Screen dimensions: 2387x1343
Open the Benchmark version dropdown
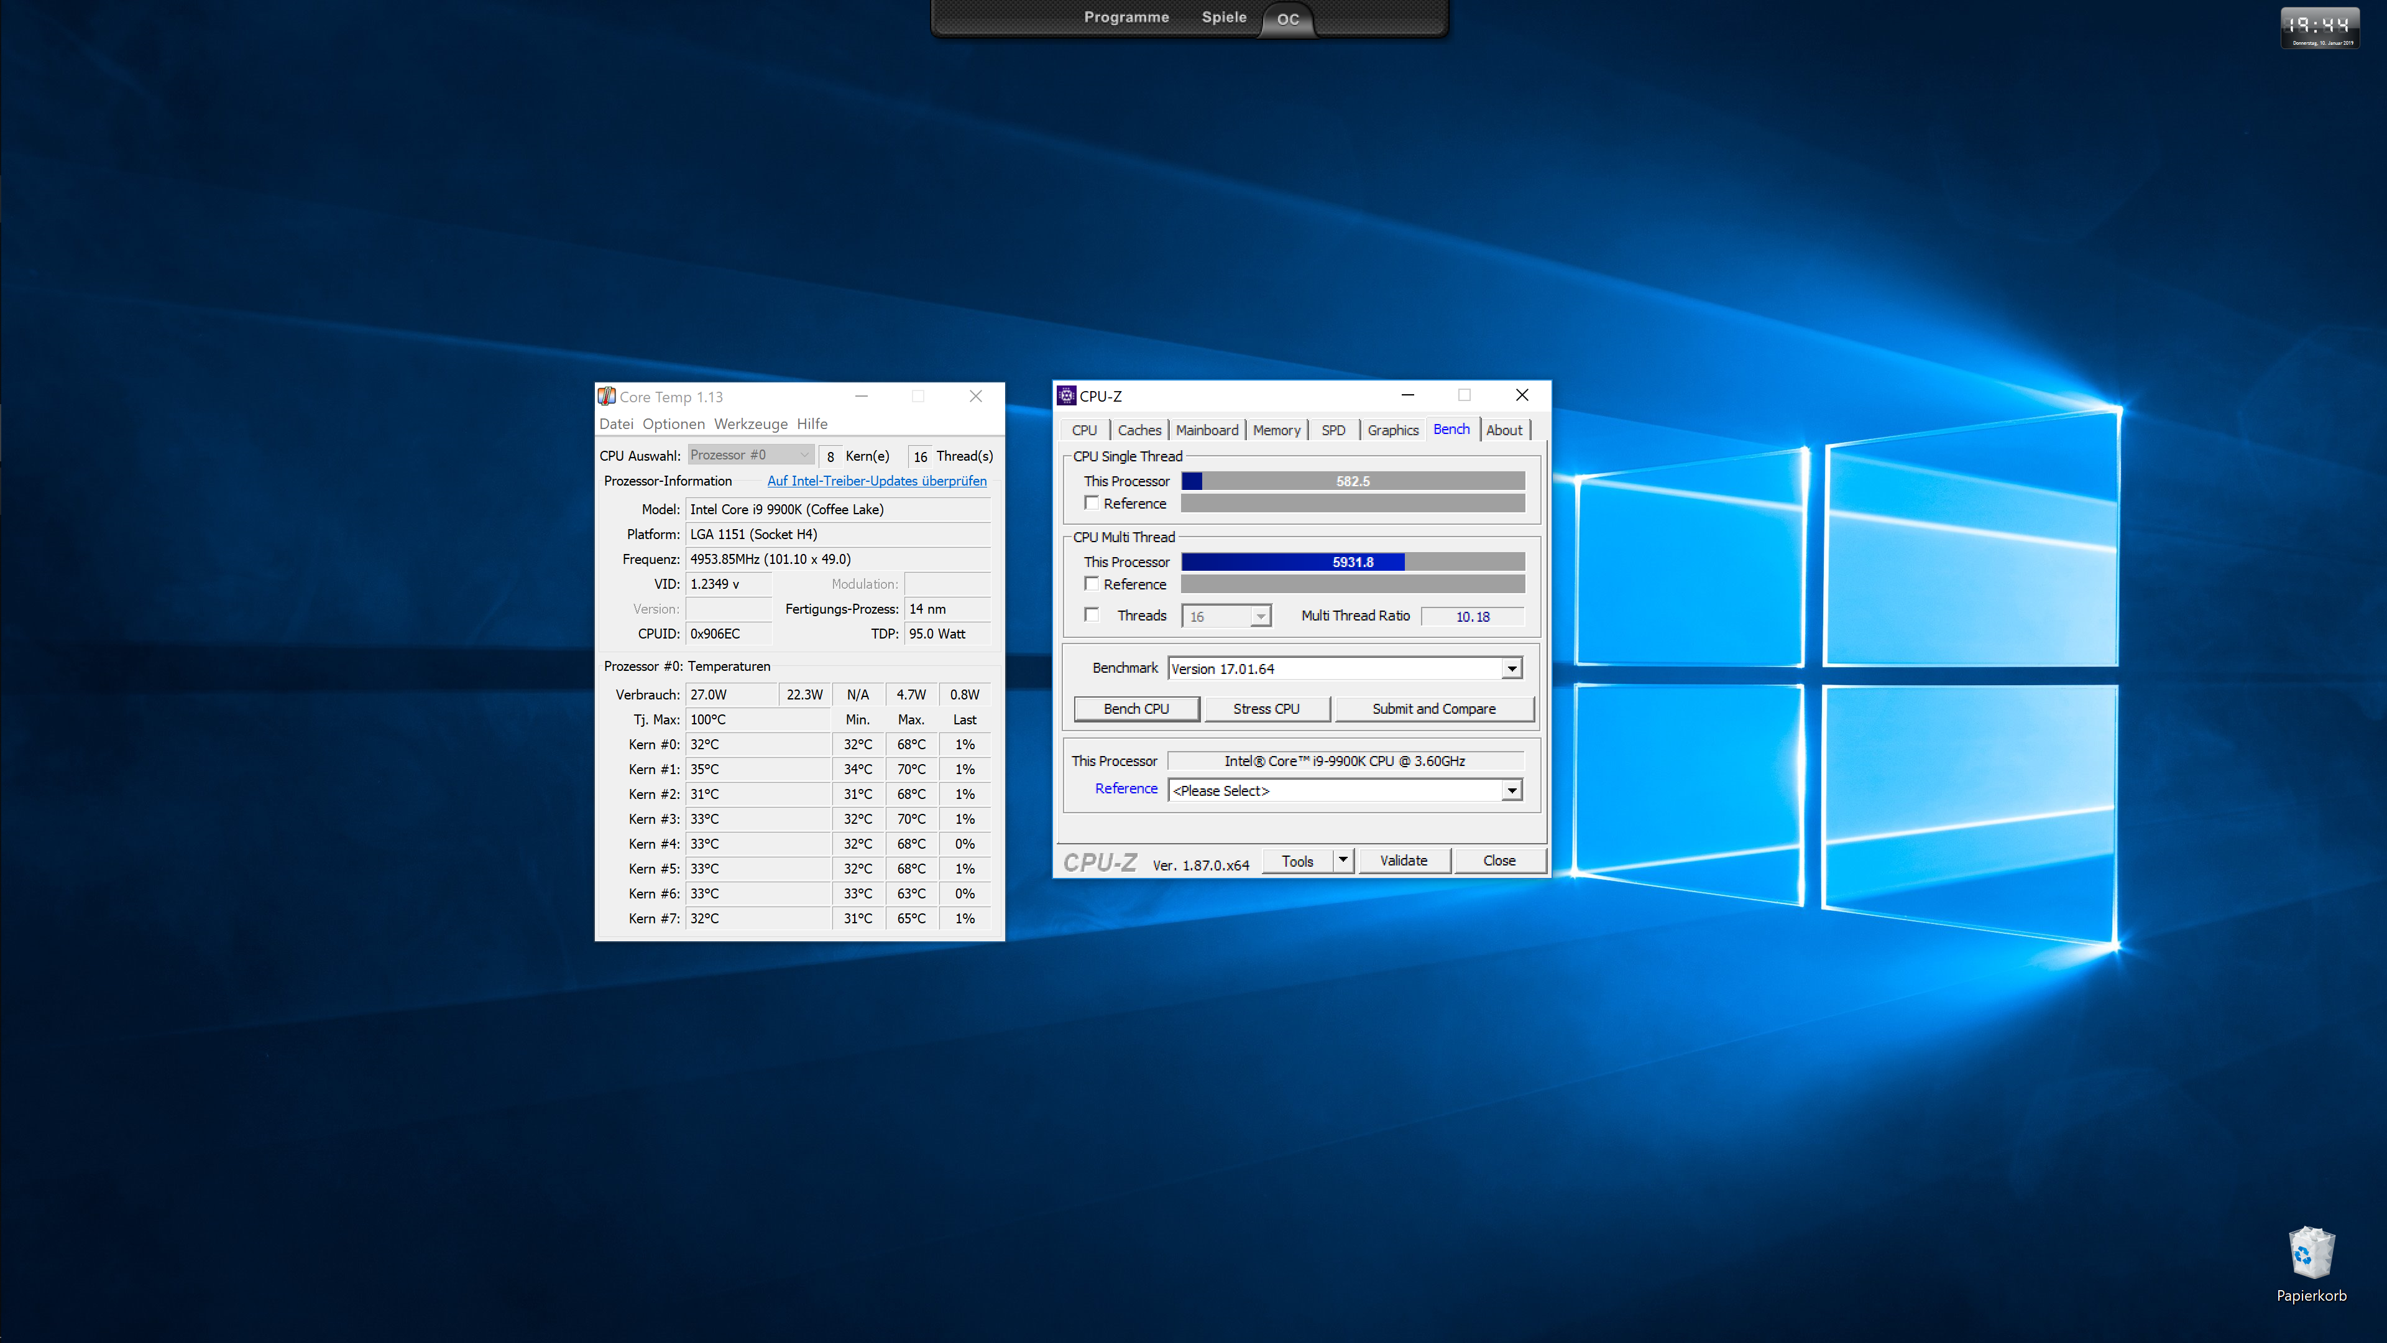pos(1511,668)
